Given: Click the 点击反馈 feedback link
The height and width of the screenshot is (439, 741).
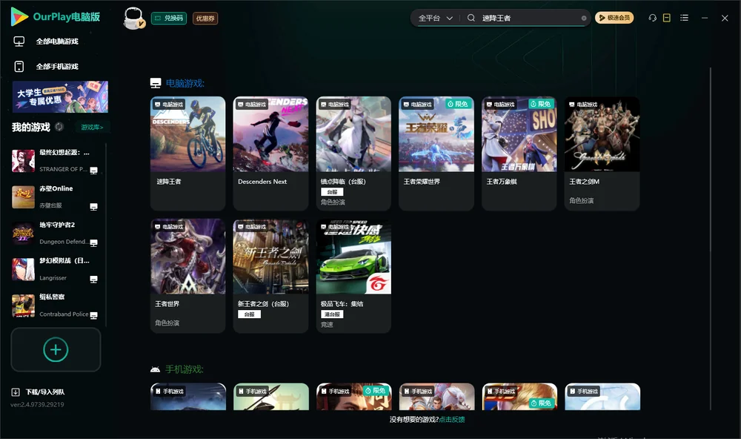Looking at the screenshot, I should [x=452, y=420].
